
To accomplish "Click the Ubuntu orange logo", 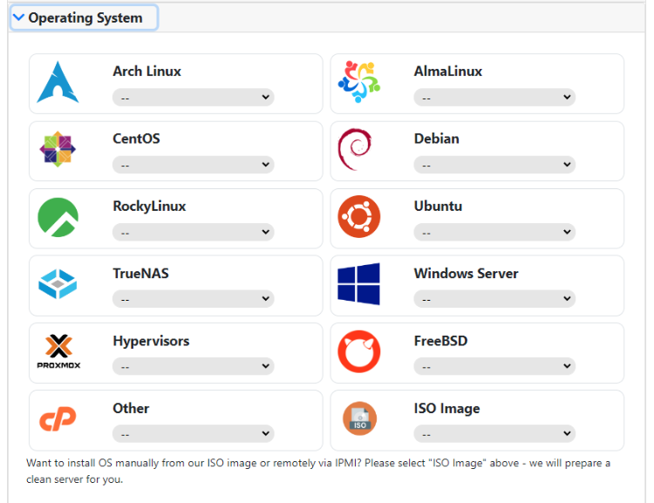I will (358, 218).
